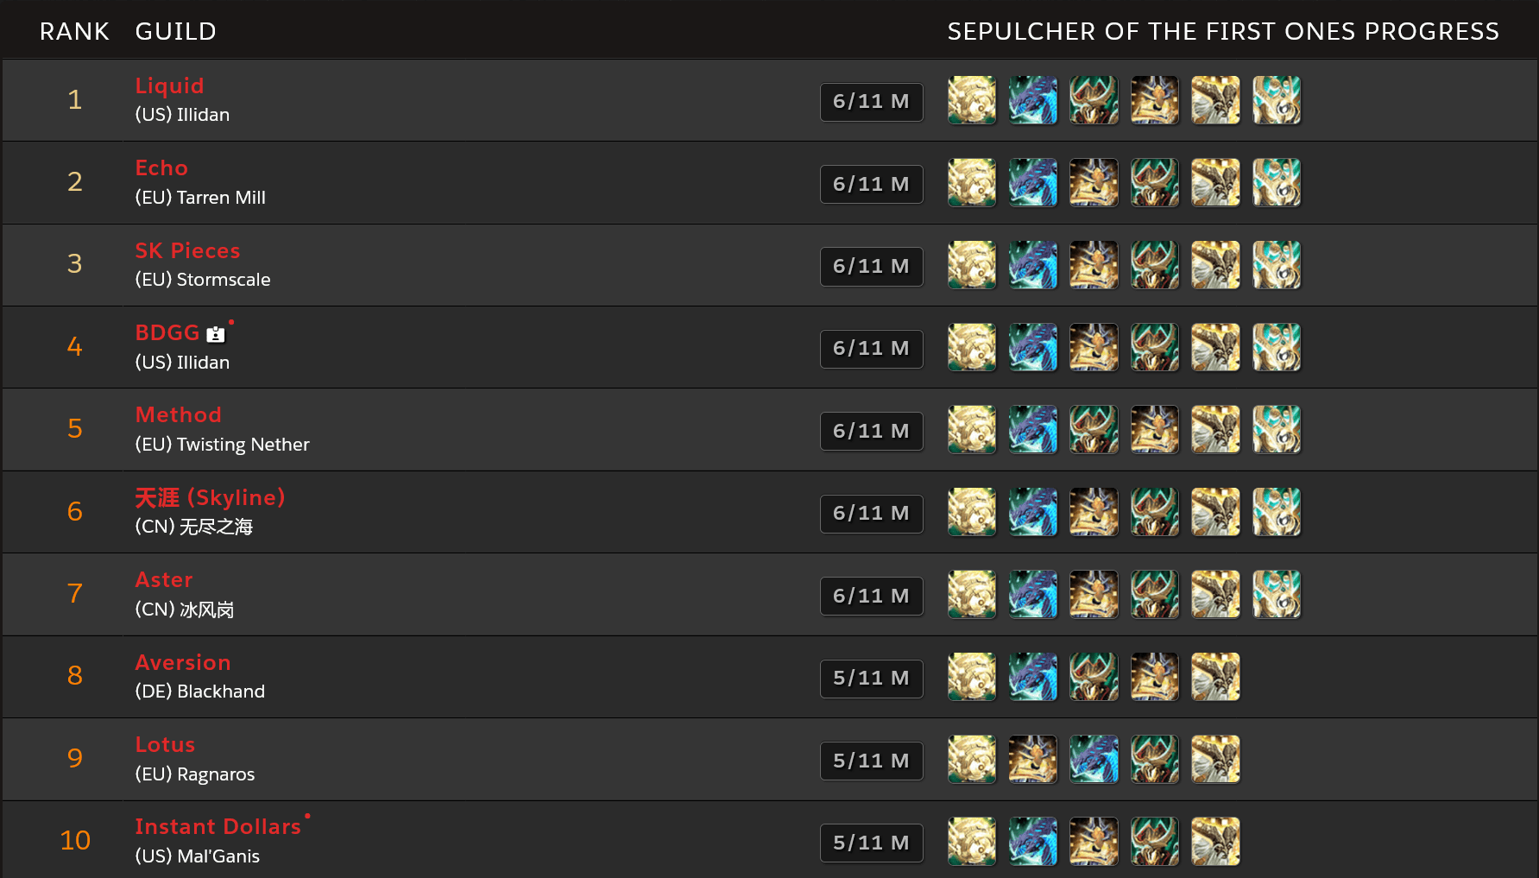This screenshot has height=878, width=1539.
Task: Click the last boss icon in SK Pieces' row
Action: click(x=1277, y=265)
